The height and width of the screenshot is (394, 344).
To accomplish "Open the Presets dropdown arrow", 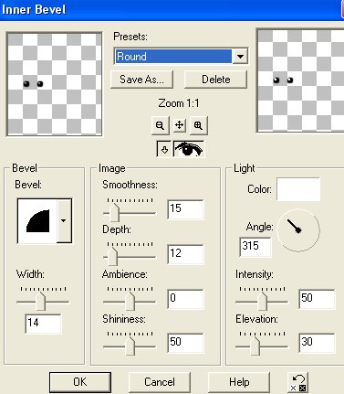I will 240,57.
